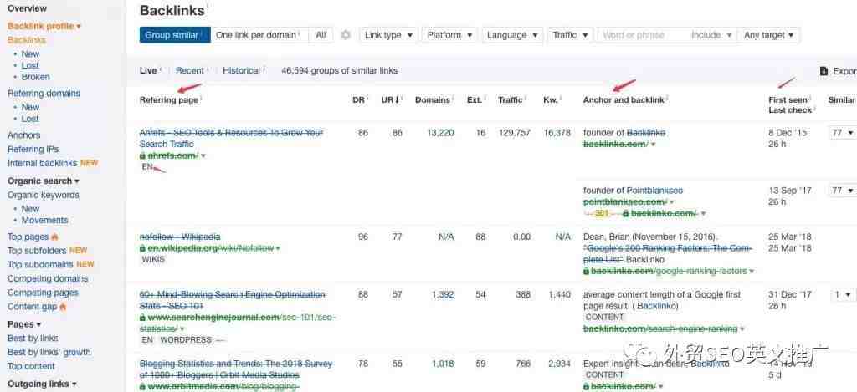
Task: Select the All links mode
Action: coord(321,35)
